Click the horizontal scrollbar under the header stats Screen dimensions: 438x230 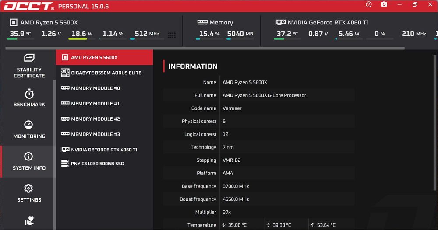pos(205,48)
